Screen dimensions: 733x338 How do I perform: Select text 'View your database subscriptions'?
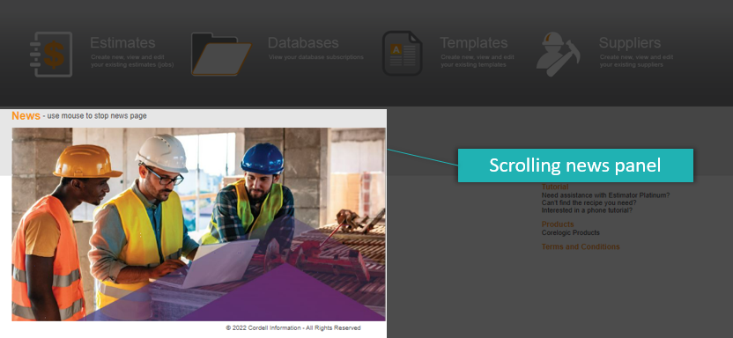316,57
